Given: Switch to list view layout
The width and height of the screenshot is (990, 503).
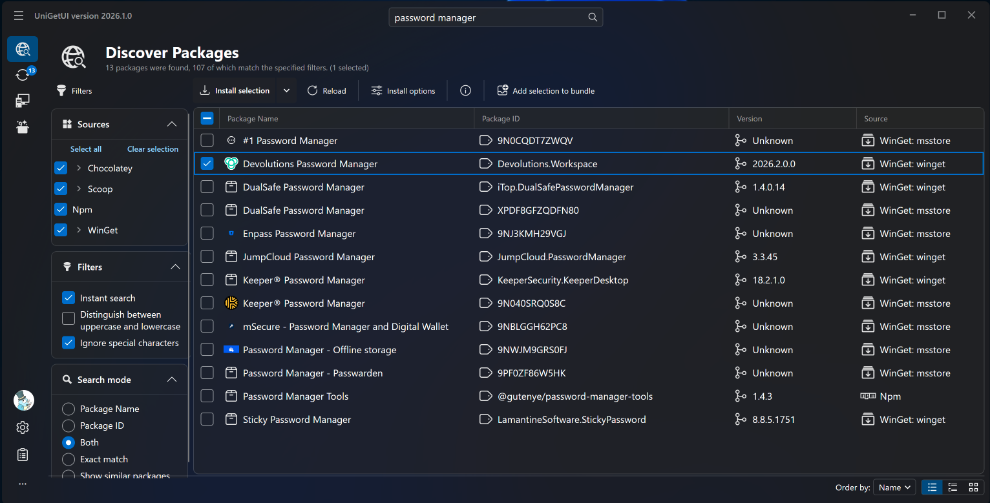Looking at the screenshot, I should (932, 488).
